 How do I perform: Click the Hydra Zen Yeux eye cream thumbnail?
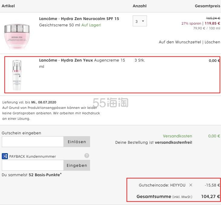(17, 75)
